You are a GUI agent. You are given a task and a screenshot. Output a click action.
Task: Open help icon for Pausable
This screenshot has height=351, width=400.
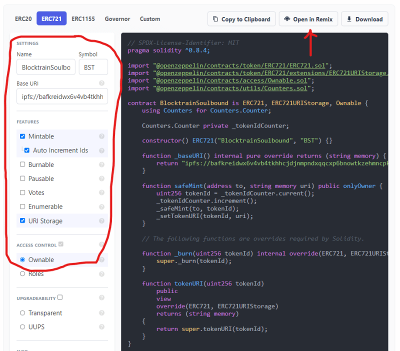click(101, 178)
